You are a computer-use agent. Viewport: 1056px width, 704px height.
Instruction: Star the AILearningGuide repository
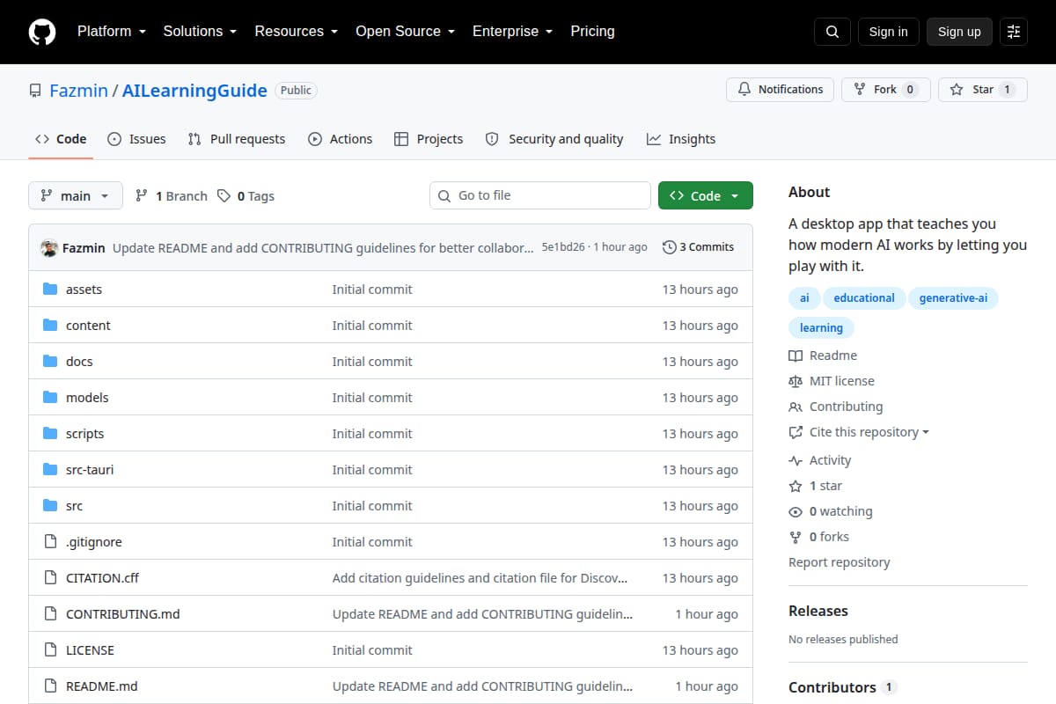click(983, 90)
